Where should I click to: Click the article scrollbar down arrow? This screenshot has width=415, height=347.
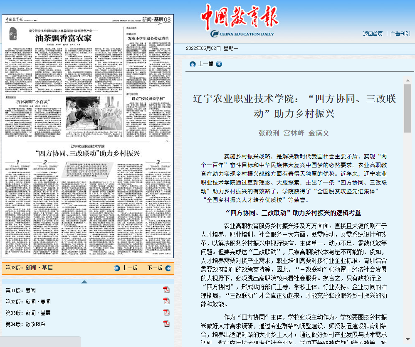408,340
